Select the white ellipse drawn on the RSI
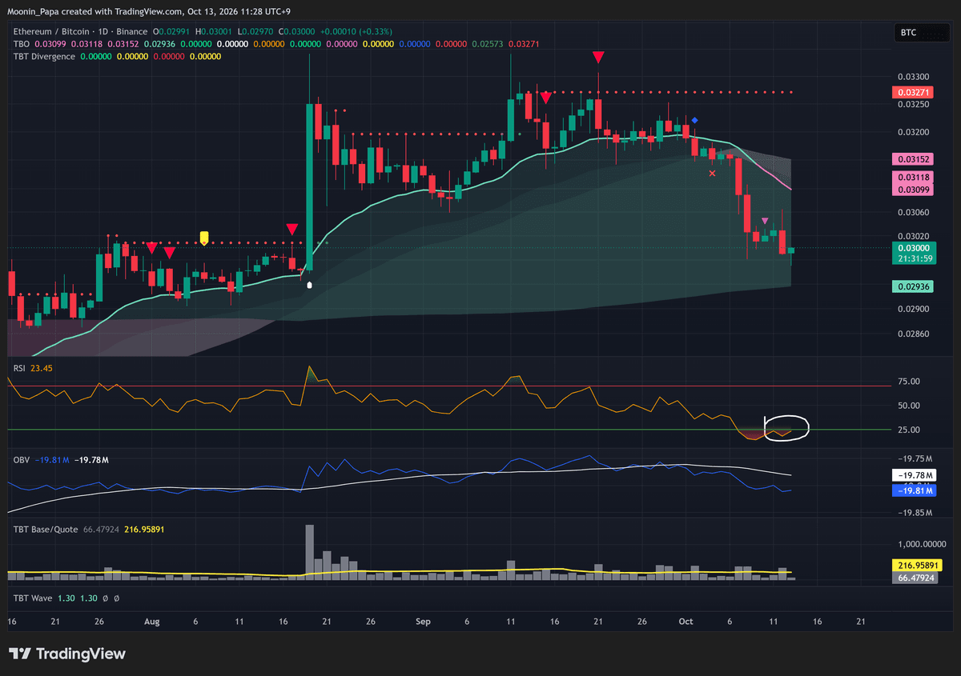This screenshot has width=961, height=676. pyautogui.click(x=786, y=427)
